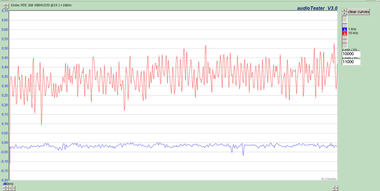Click left arrow of bottom-left horizontal spinner
The image size is (380, 191).
[11, 188]
